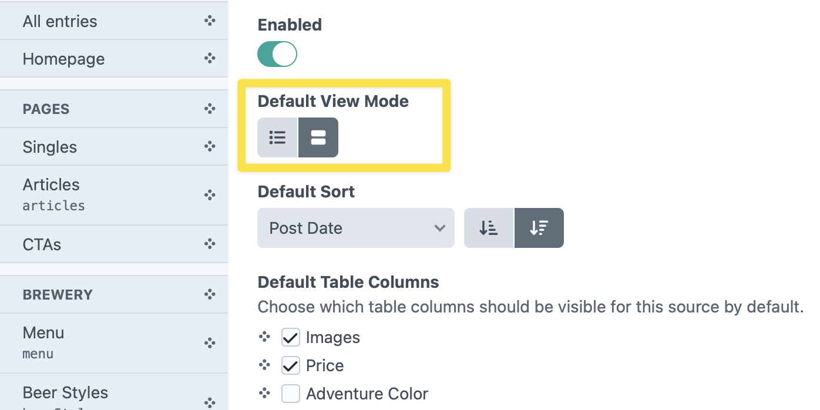
Task: Open the Post Date sort dropdown
Action: click(x=356, y=228)
